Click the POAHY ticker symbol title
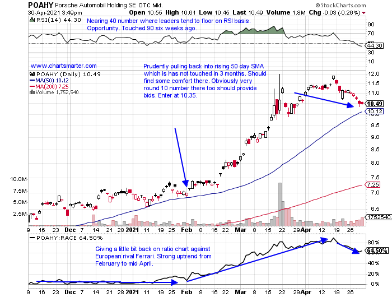Viewport: 392px width, 297px height. click(40, 5)
